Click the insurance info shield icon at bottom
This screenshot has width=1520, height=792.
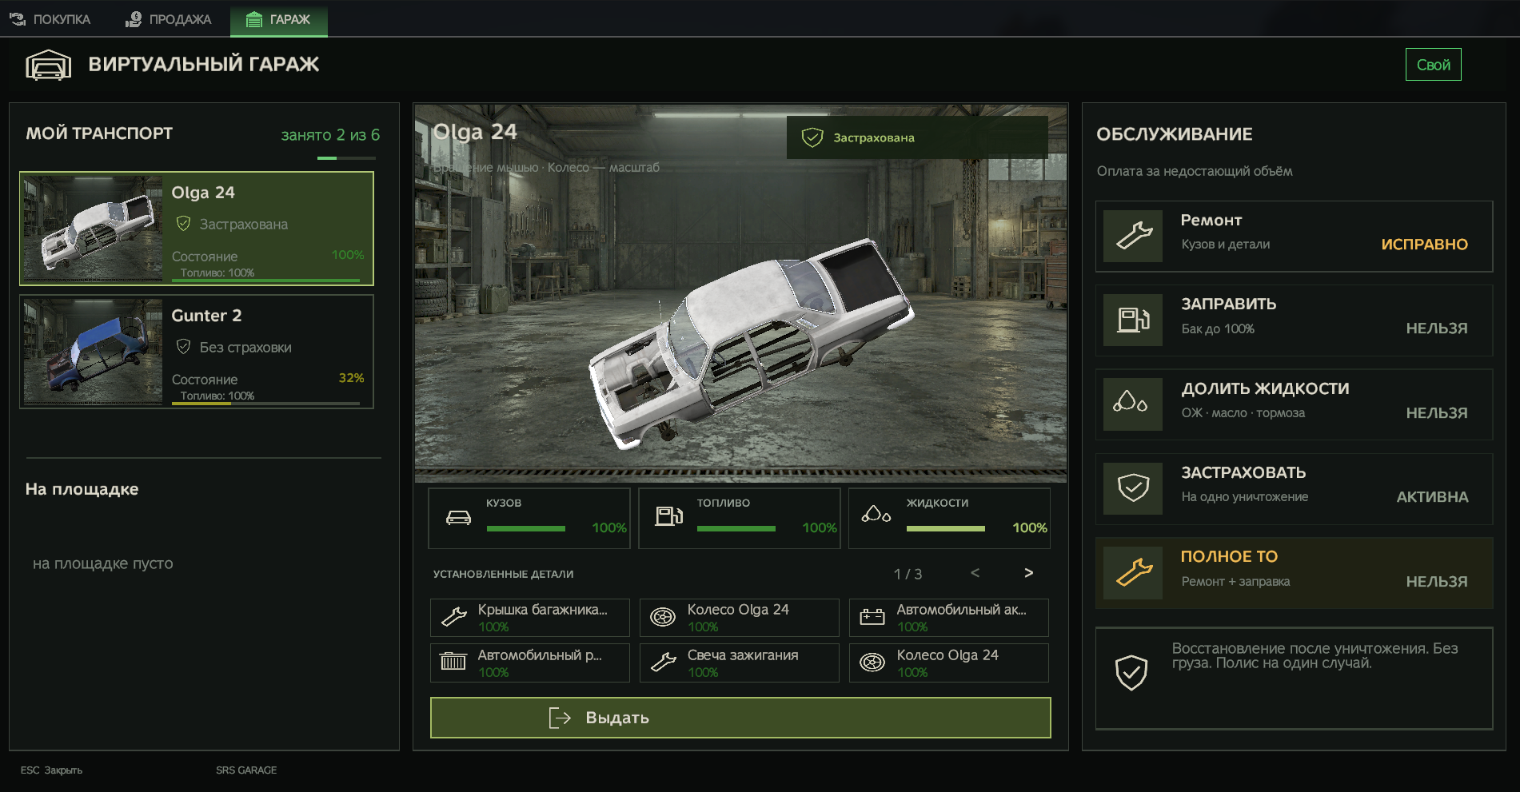[x=1131, y=673]
